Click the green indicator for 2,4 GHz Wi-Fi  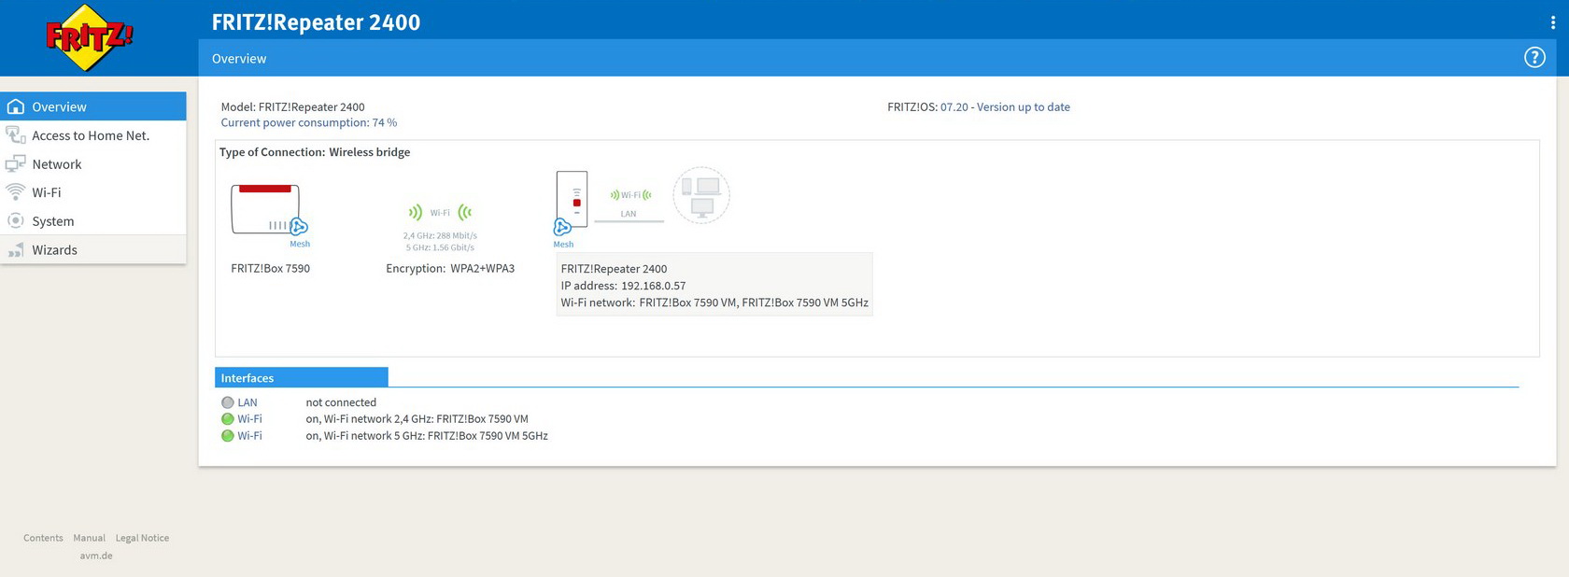click(x=228, y=419)
